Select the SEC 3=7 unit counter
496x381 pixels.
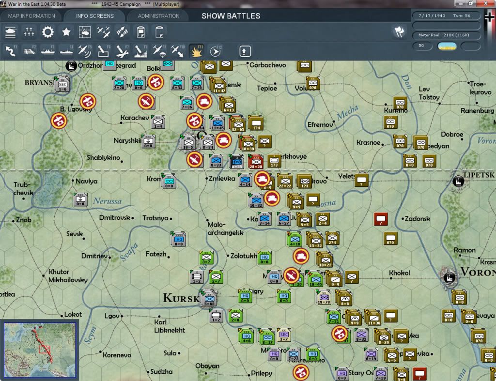(284, 335)
